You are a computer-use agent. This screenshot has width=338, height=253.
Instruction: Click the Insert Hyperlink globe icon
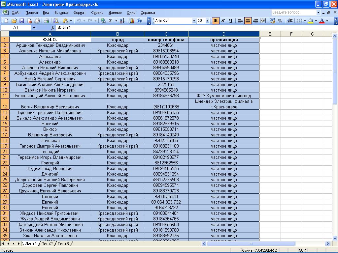[103, 21]
